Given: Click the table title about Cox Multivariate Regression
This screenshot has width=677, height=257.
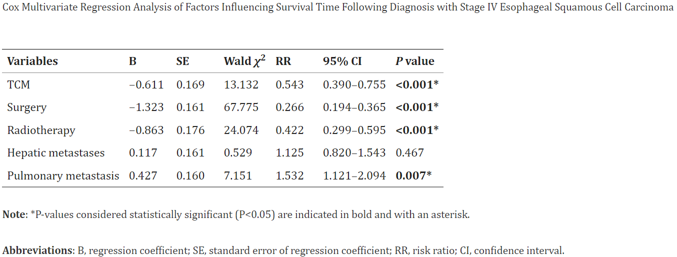Looking at the screenshot, I should pos(338,8).
